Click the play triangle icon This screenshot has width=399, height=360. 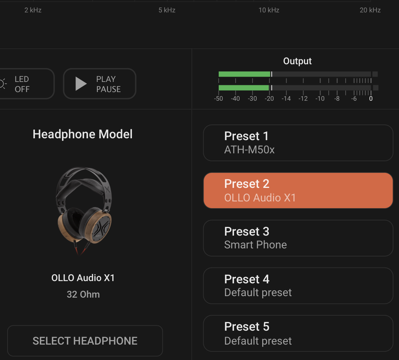[x=81, y=84]
